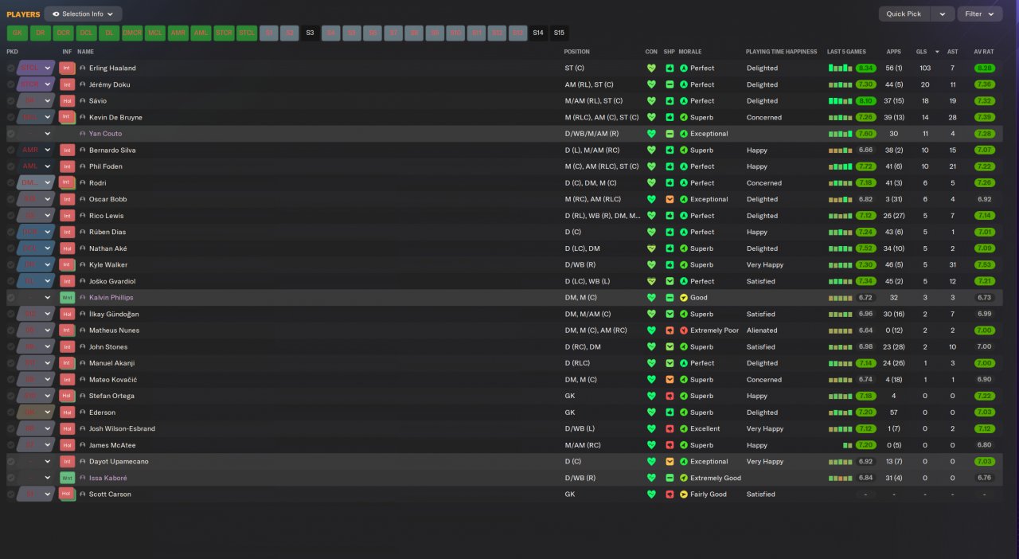Viewport: 1019px width, 559px height.
Task: Click Nathan Aké's condition heart icon
Action: 651,248
